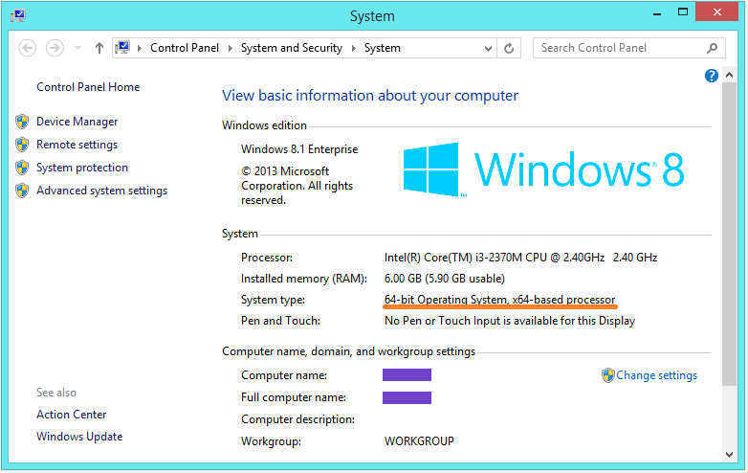
Task: Expand the chevron after Control Panel breadcrumb
Action: pyautogui.click(x=230, y=48)
